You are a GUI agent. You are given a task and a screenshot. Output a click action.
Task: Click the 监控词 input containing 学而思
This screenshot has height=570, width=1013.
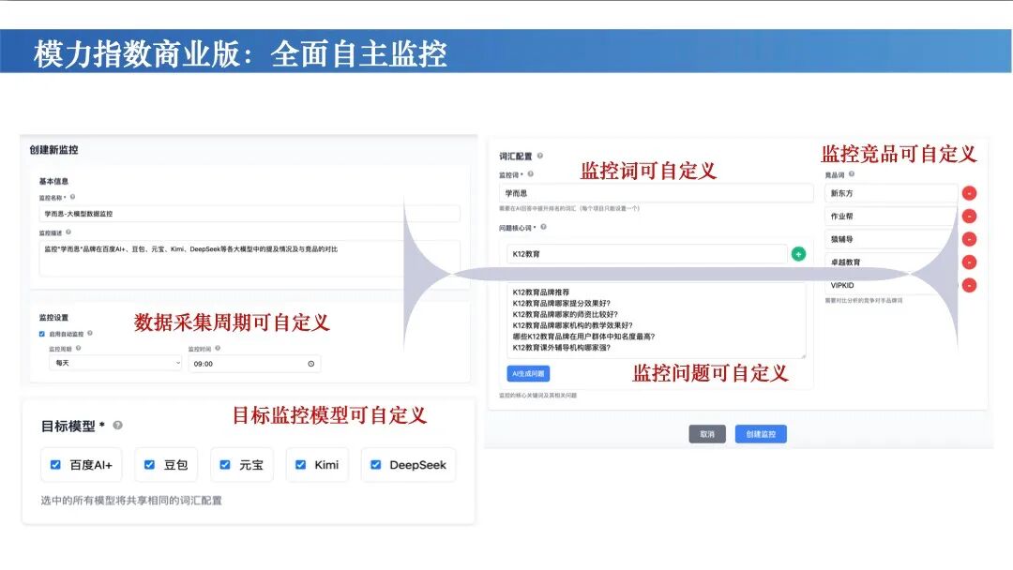656,193
